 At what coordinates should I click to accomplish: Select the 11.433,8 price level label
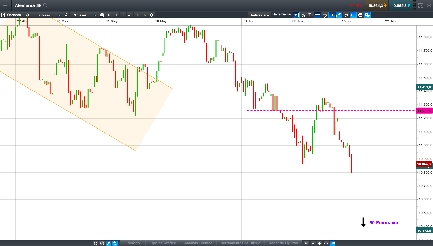[x=424, y=87]
